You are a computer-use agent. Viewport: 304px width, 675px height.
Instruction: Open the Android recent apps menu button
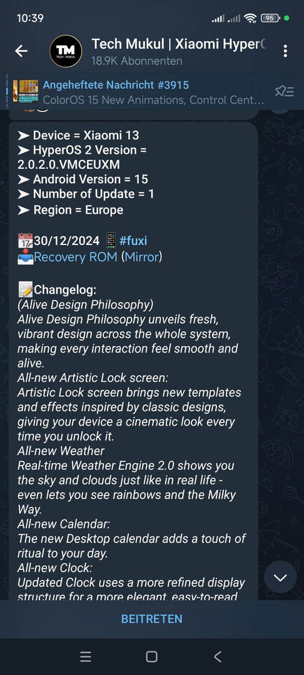[86, 656]
